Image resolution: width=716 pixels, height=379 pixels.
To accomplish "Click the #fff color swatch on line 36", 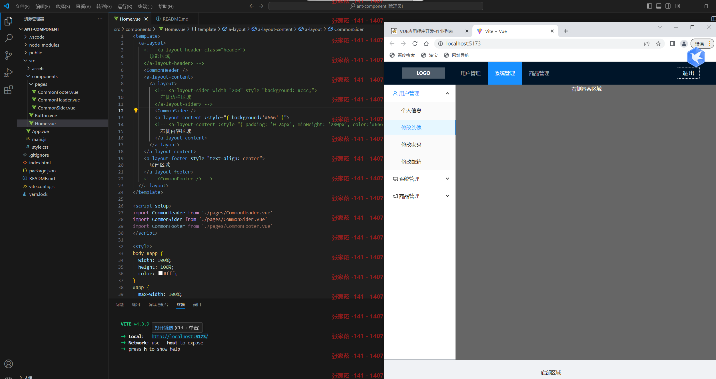I will 161,273.
